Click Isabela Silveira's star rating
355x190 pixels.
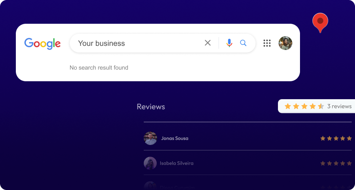pyautogui.click(x=336, y=163)
